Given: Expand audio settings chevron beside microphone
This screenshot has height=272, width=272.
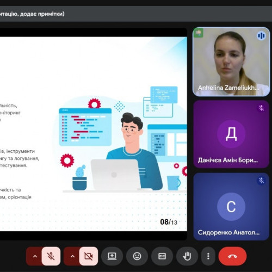Looking at the screenshot, I should (x=35, y=256).
